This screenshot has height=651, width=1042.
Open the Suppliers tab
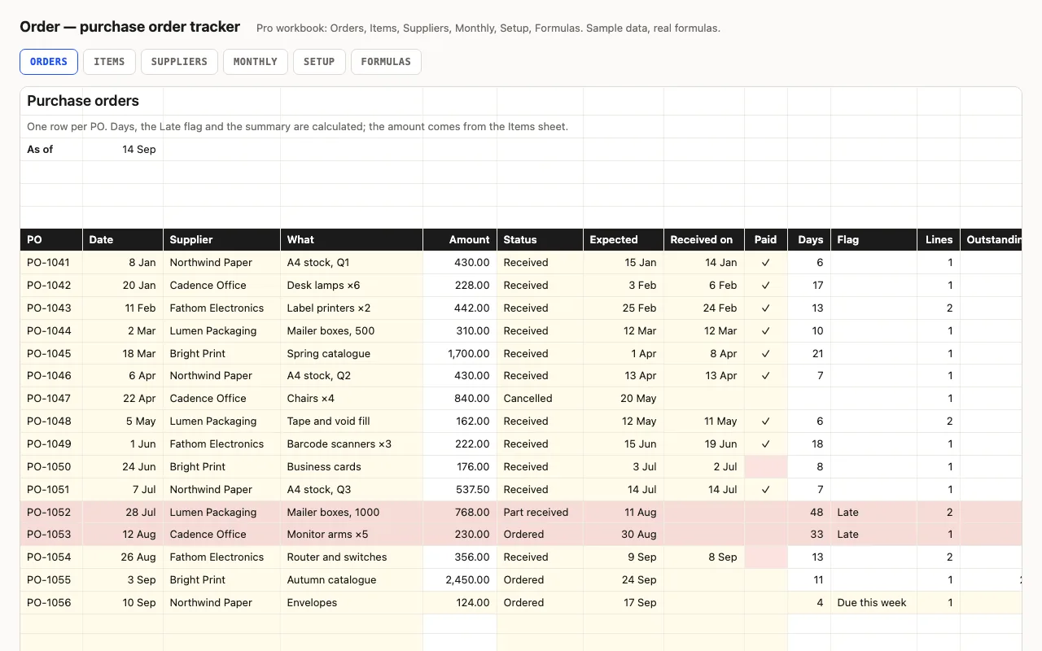[179, 62]
